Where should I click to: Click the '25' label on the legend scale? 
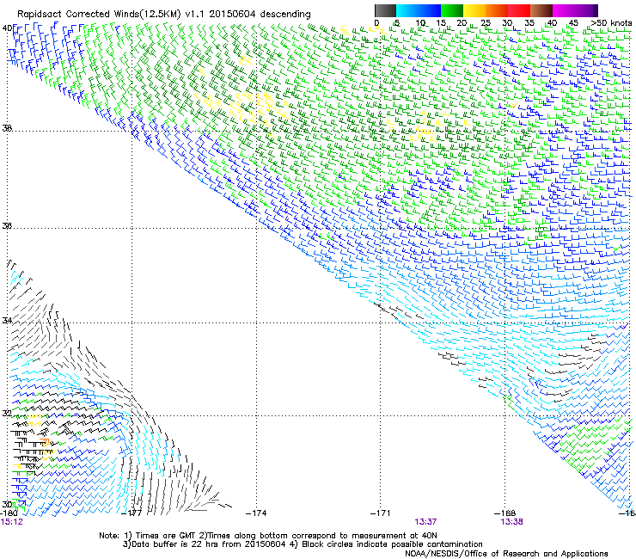coord(486,22)
